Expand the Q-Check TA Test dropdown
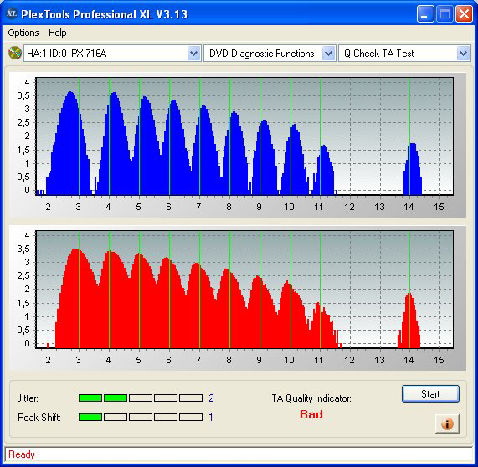Image resolution: width=478 pixels, height=467 pixels. click(464, 54)
